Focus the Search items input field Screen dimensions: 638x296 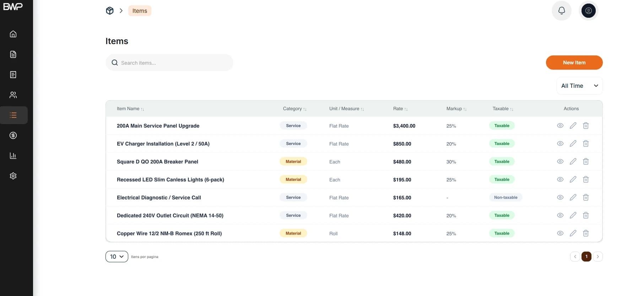click(x=169, y=63)
